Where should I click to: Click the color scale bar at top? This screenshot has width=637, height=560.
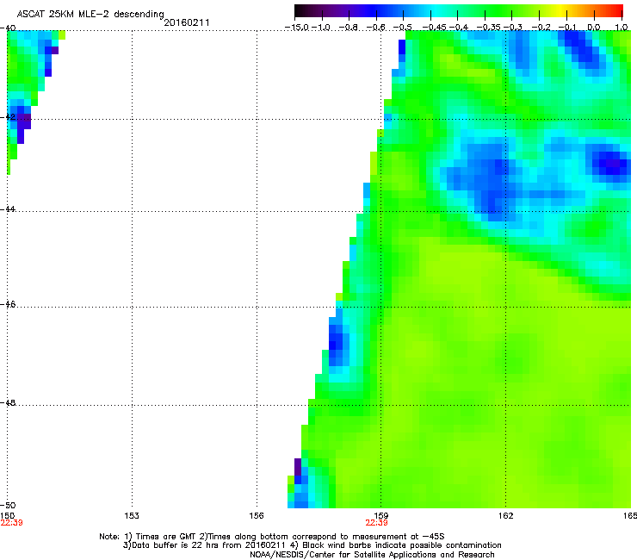pyautogui.click(x=459, y=10)
